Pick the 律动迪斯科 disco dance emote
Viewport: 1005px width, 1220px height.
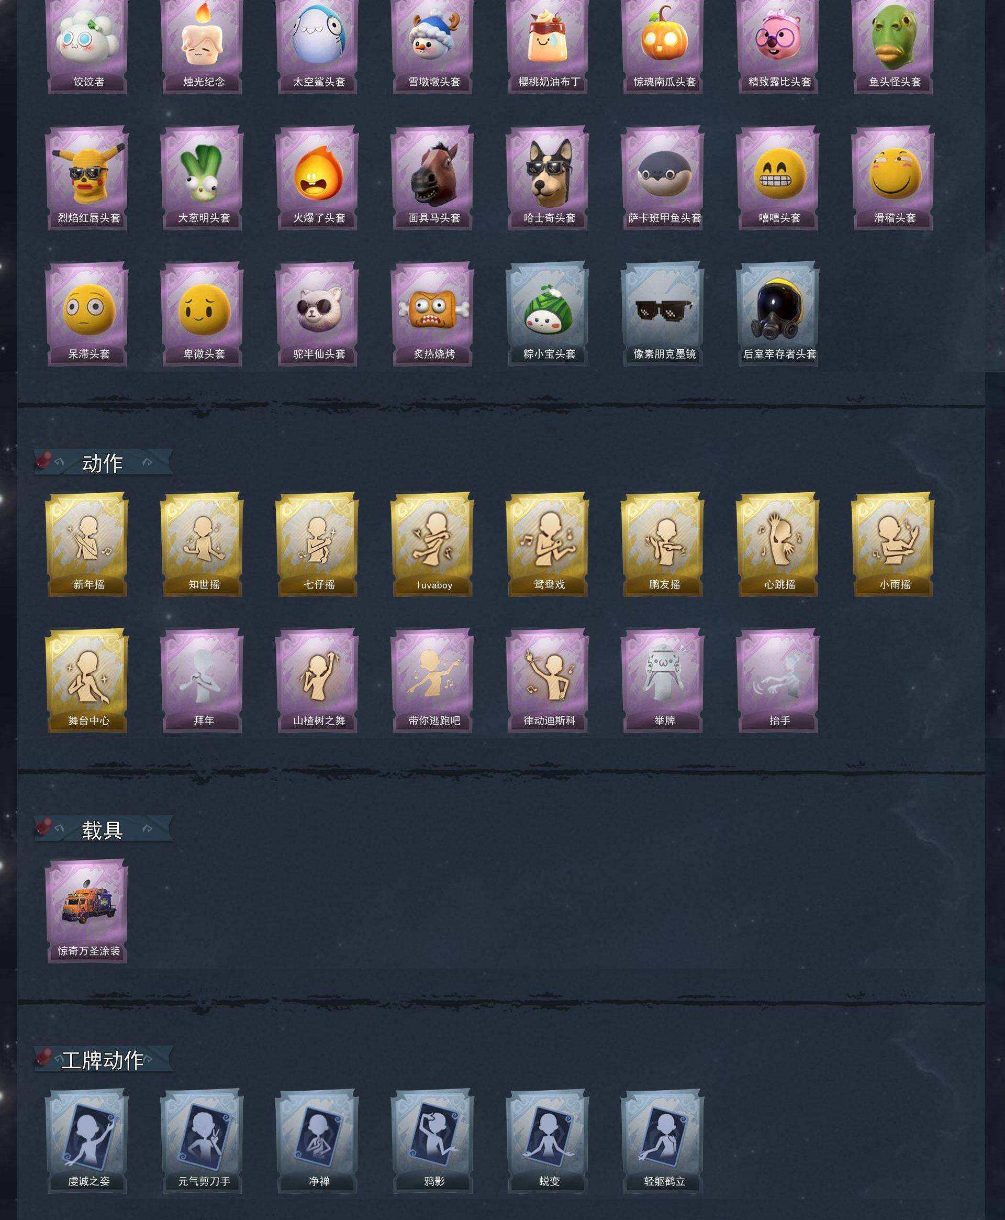(548, 680)
